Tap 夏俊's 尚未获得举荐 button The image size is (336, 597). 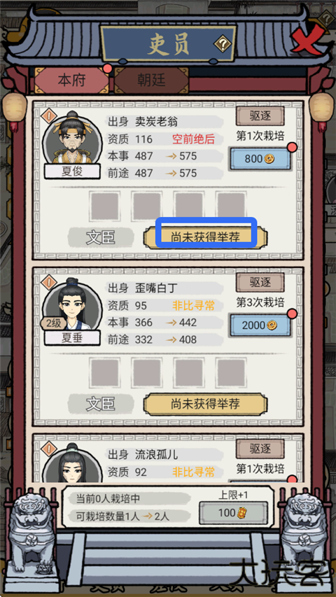[x=205, y=237]
